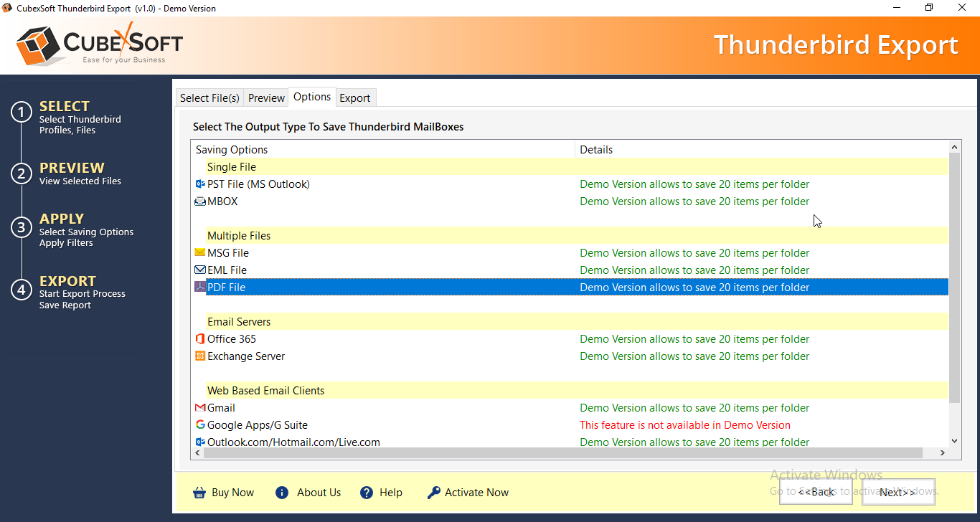Click the horizontal scrollbar right arrow
This screenshot has width=980, height=522.
[x=943, y=453]
